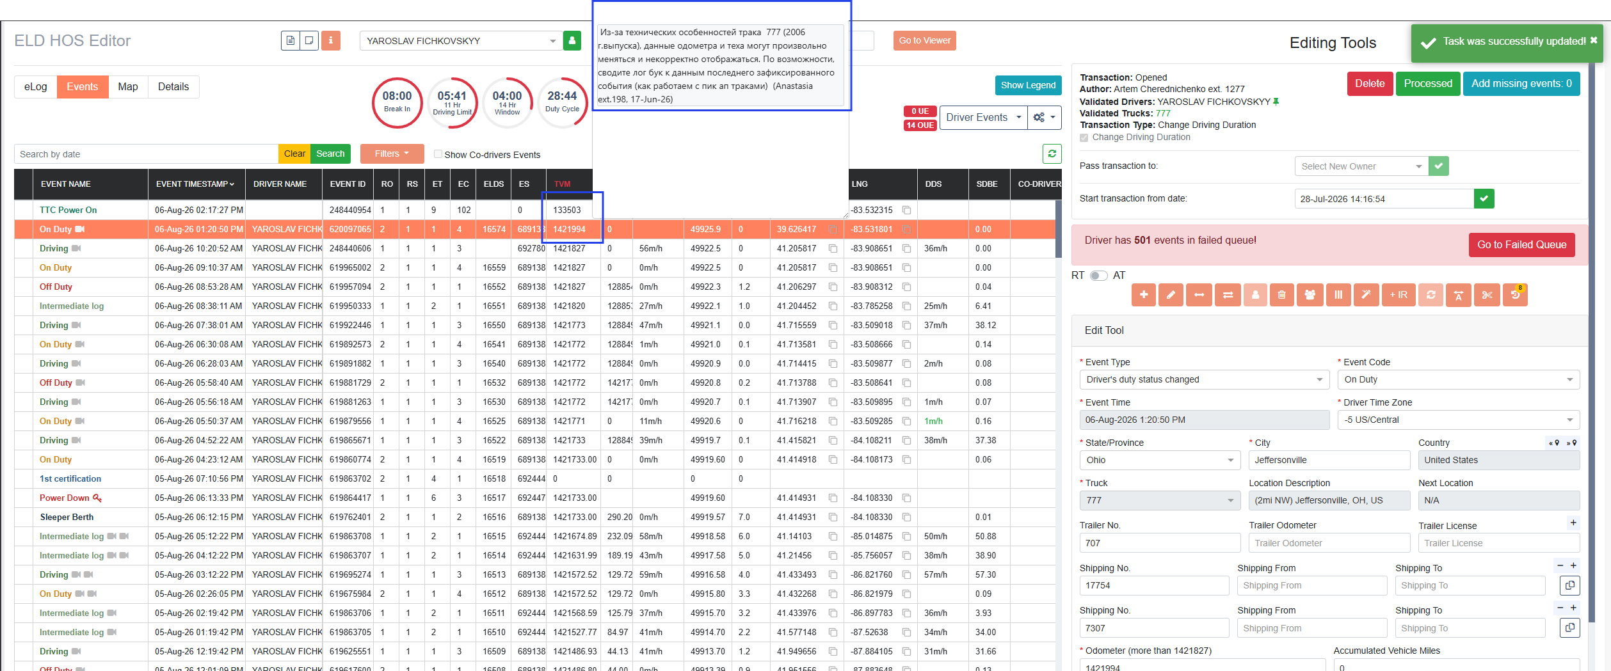Close the success notification with the X
Image resolution: width=1611 pixels, height=671 pixels.
pos(1594,40)
